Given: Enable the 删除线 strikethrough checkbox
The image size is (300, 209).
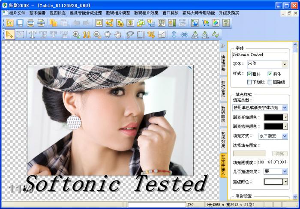Looking at the screenshot, I should [x=270, y=82].
